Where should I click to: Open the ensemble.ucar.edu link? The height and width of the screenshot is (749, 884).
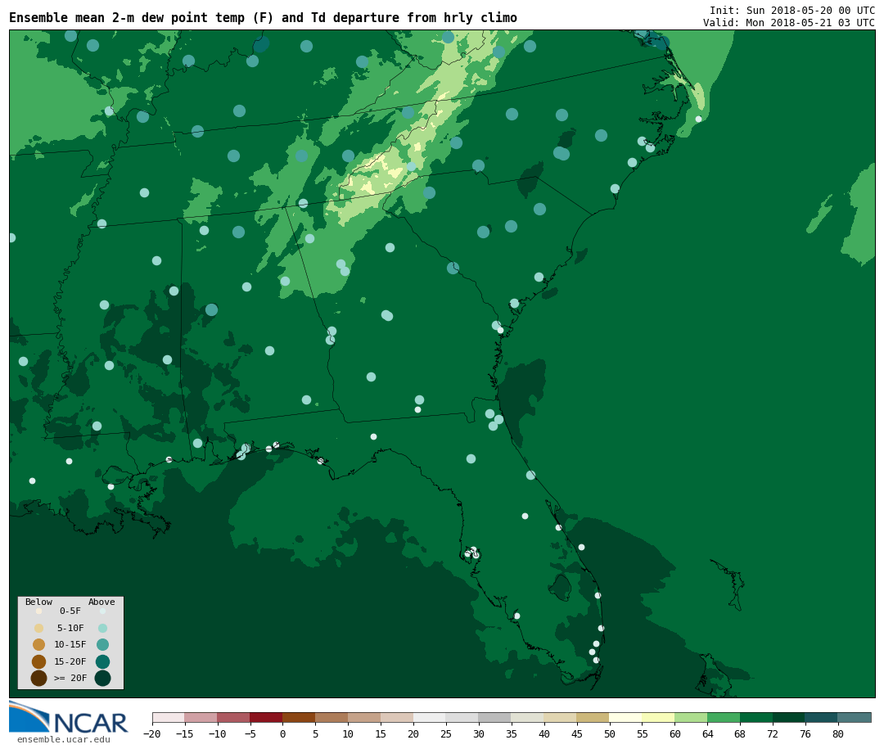click(x=64, y=739)
